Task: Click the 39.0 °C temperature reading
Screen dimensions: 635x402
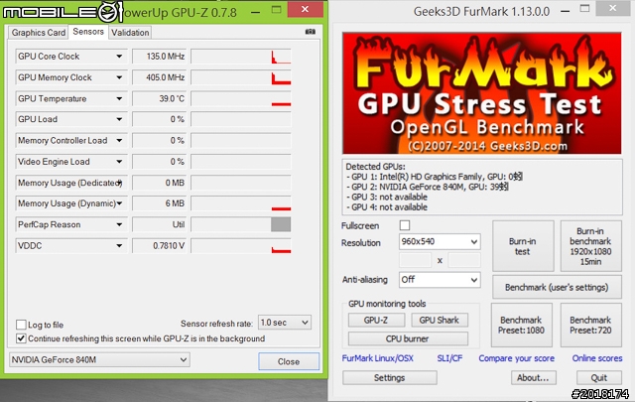Action: click(x=159, y=98)
